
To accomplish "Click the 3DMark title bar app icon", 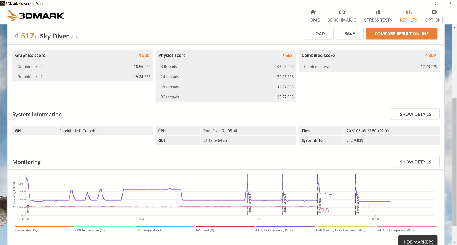I will coord(3,3).
